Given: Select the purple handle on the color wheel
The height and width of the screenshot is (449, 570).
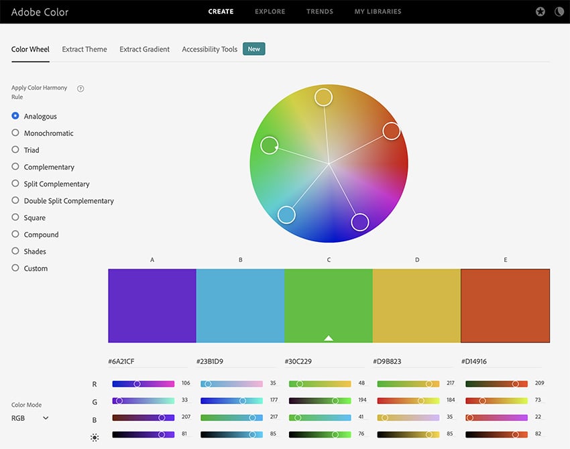Looking at the screenshot, I should tap(360, 222).
